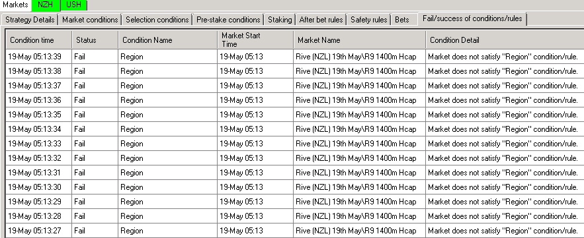Viewport: 584px width, 238px height.
Task: Open the After bet rules tab
Action: pyautogui.click(x=321, y=20)
